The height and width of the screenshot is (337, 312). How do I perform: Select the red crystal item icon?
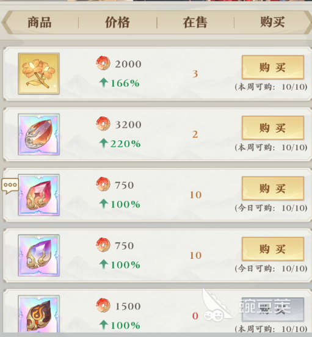(x=38, y=195)
